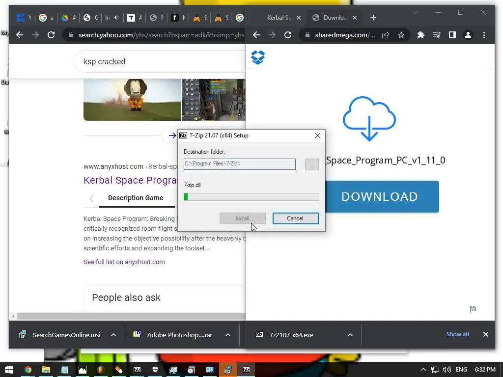The height and width of the screenshot is (377, 503).
Task: Switch to the first Google 'a' tab
Action: click(46, 18)
